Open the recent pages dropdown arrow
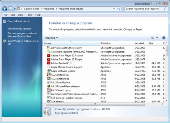 point(15,9)
